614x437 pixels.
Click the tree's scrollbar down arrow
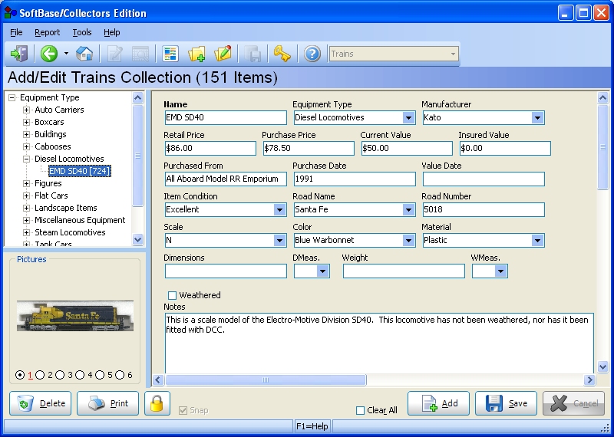click(x=138, y=239)
